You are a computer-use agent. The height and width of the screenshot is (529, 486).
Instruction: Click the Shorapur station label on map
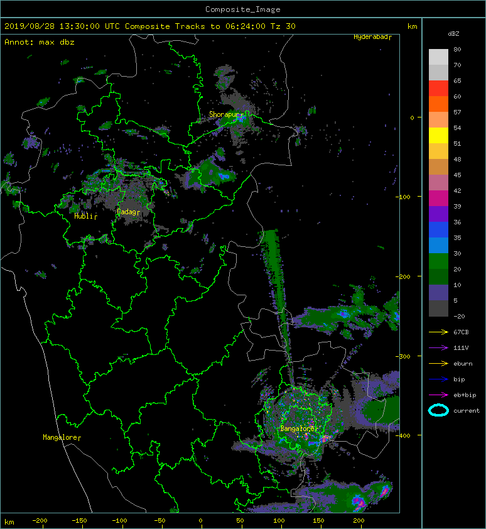click(226, 114)
